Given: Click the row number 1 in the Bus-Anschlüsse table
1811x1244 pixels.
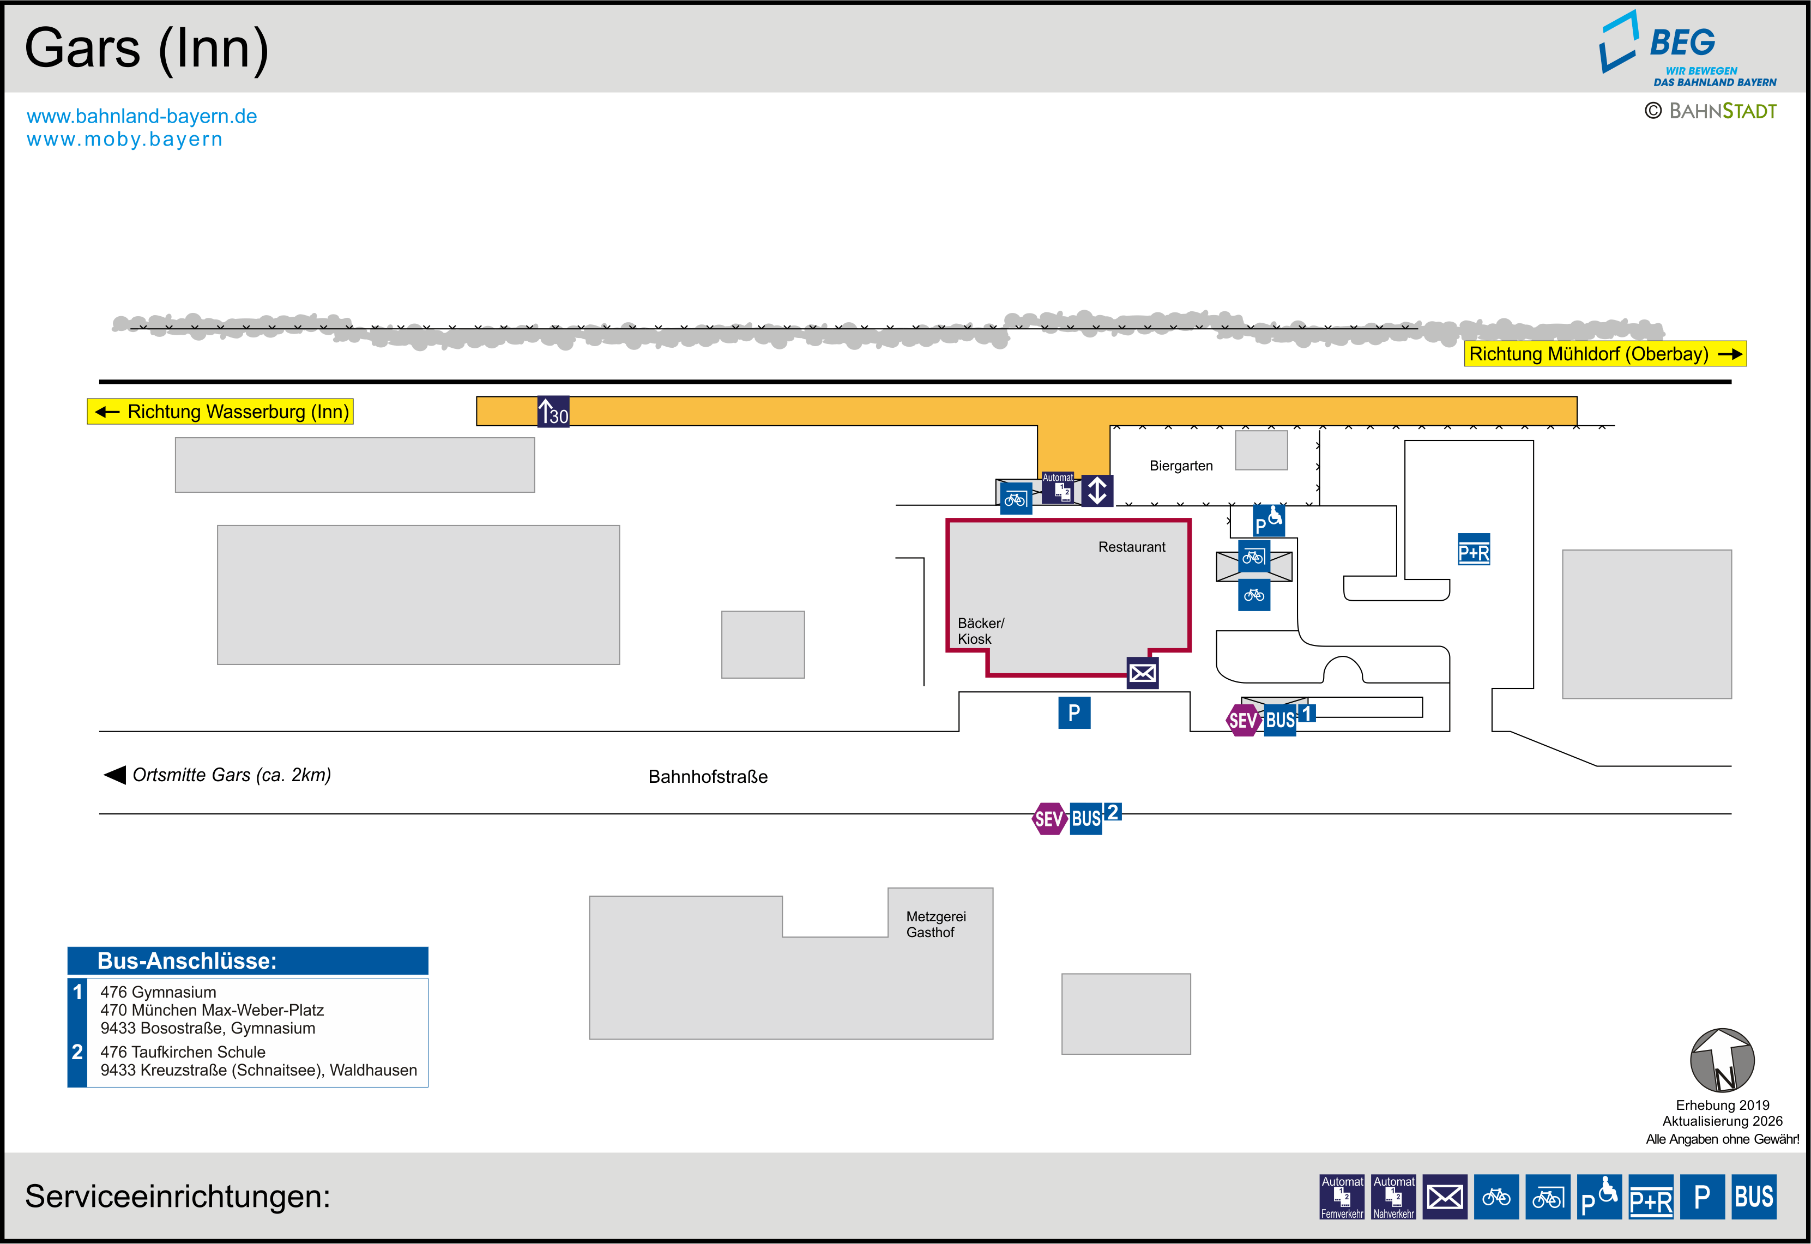Looking at the screenshot, I should pos(77,992).
